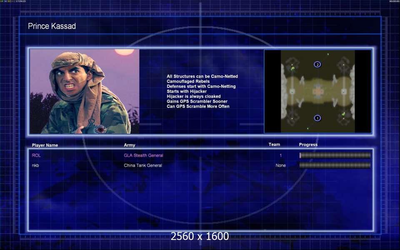Click team value 'None' for nkb
Screen dimensions: 400x250
pyautogui.click(x=280, y=165)
